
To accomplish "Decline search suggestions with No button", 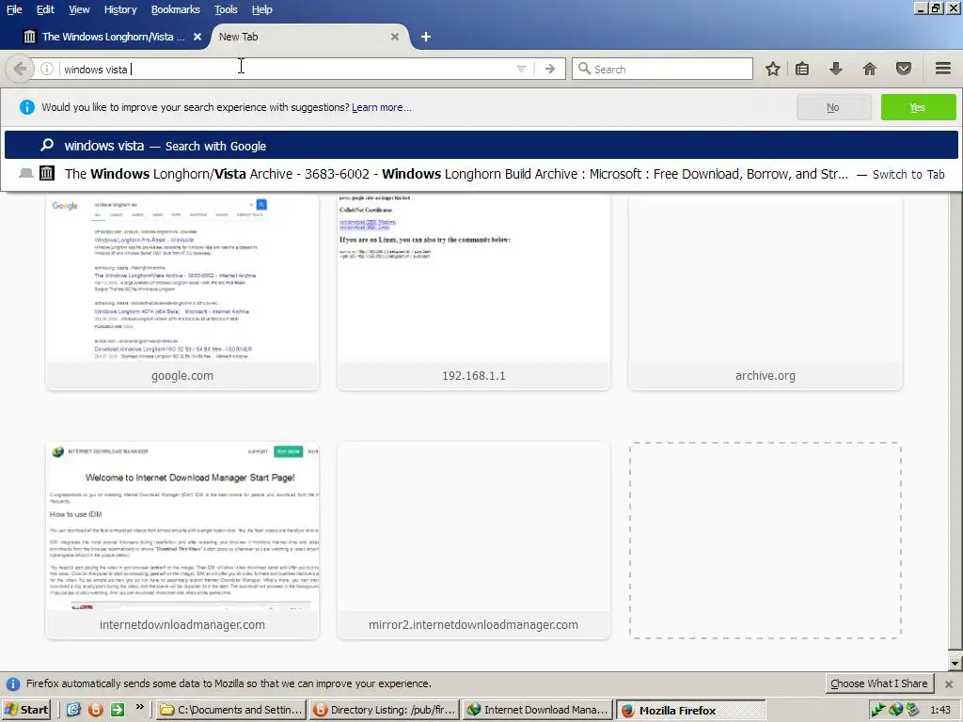I will 833,107.
